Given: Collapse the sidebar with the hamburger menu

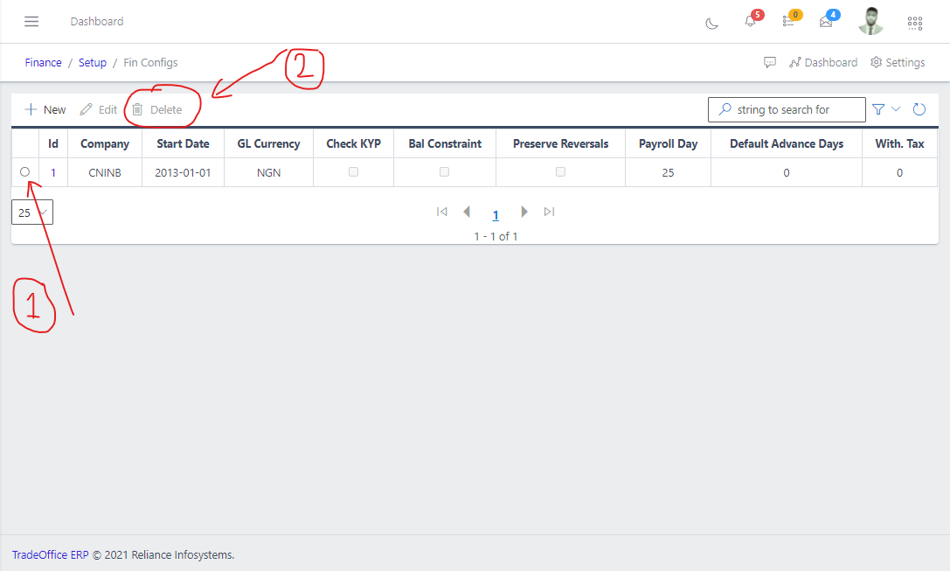Looking at the screenshot, I should pyautogui.click(x=31, y=21).
